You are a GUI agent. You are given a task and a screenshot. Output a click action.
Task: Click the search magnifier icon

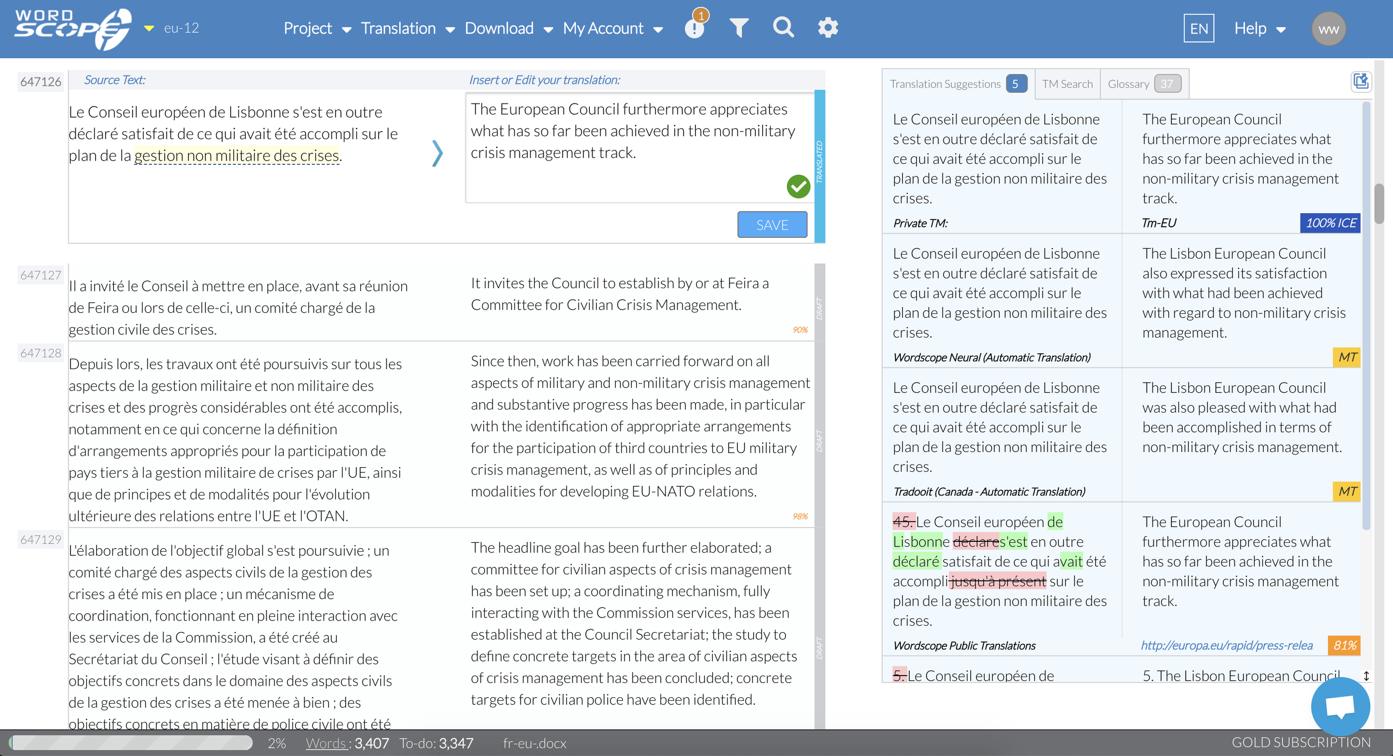[x=783, y=27]
